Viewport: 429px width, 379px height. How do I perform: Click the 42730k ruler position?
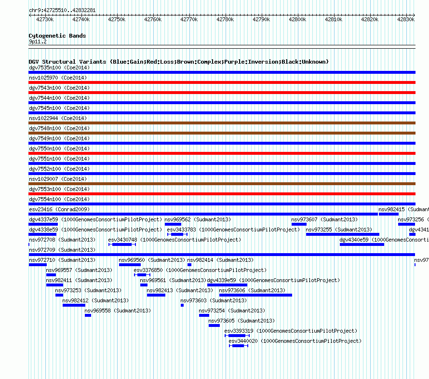tap(45, 19)
